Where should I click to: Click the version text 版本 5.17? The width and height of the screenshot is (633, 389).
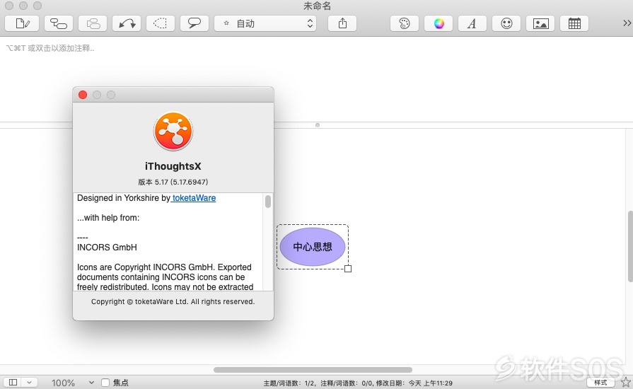point(173,182)
